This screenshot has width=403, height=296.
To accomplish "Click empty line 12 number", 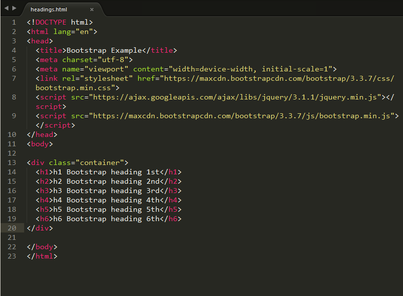I will tap(12, 153).
